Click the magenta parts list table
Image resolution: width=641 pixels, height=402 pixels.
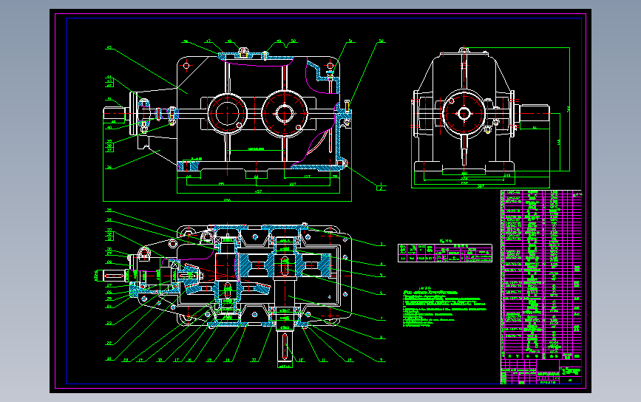(541, 275)
